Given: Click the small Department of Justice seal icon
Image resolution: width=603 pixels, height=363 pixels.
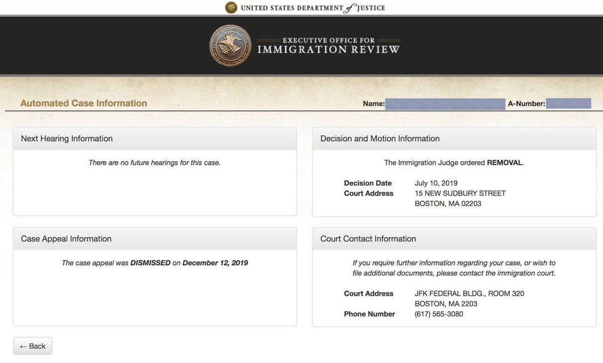Looking at the screenshot, I should pos(231,8).
